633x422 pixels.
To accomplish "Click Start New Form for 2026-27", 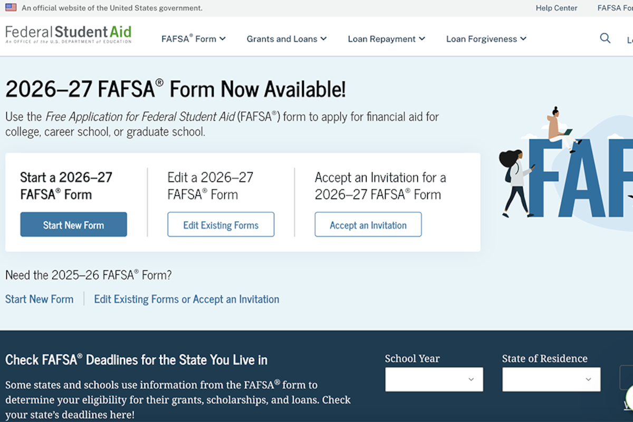I will (73, 224).
